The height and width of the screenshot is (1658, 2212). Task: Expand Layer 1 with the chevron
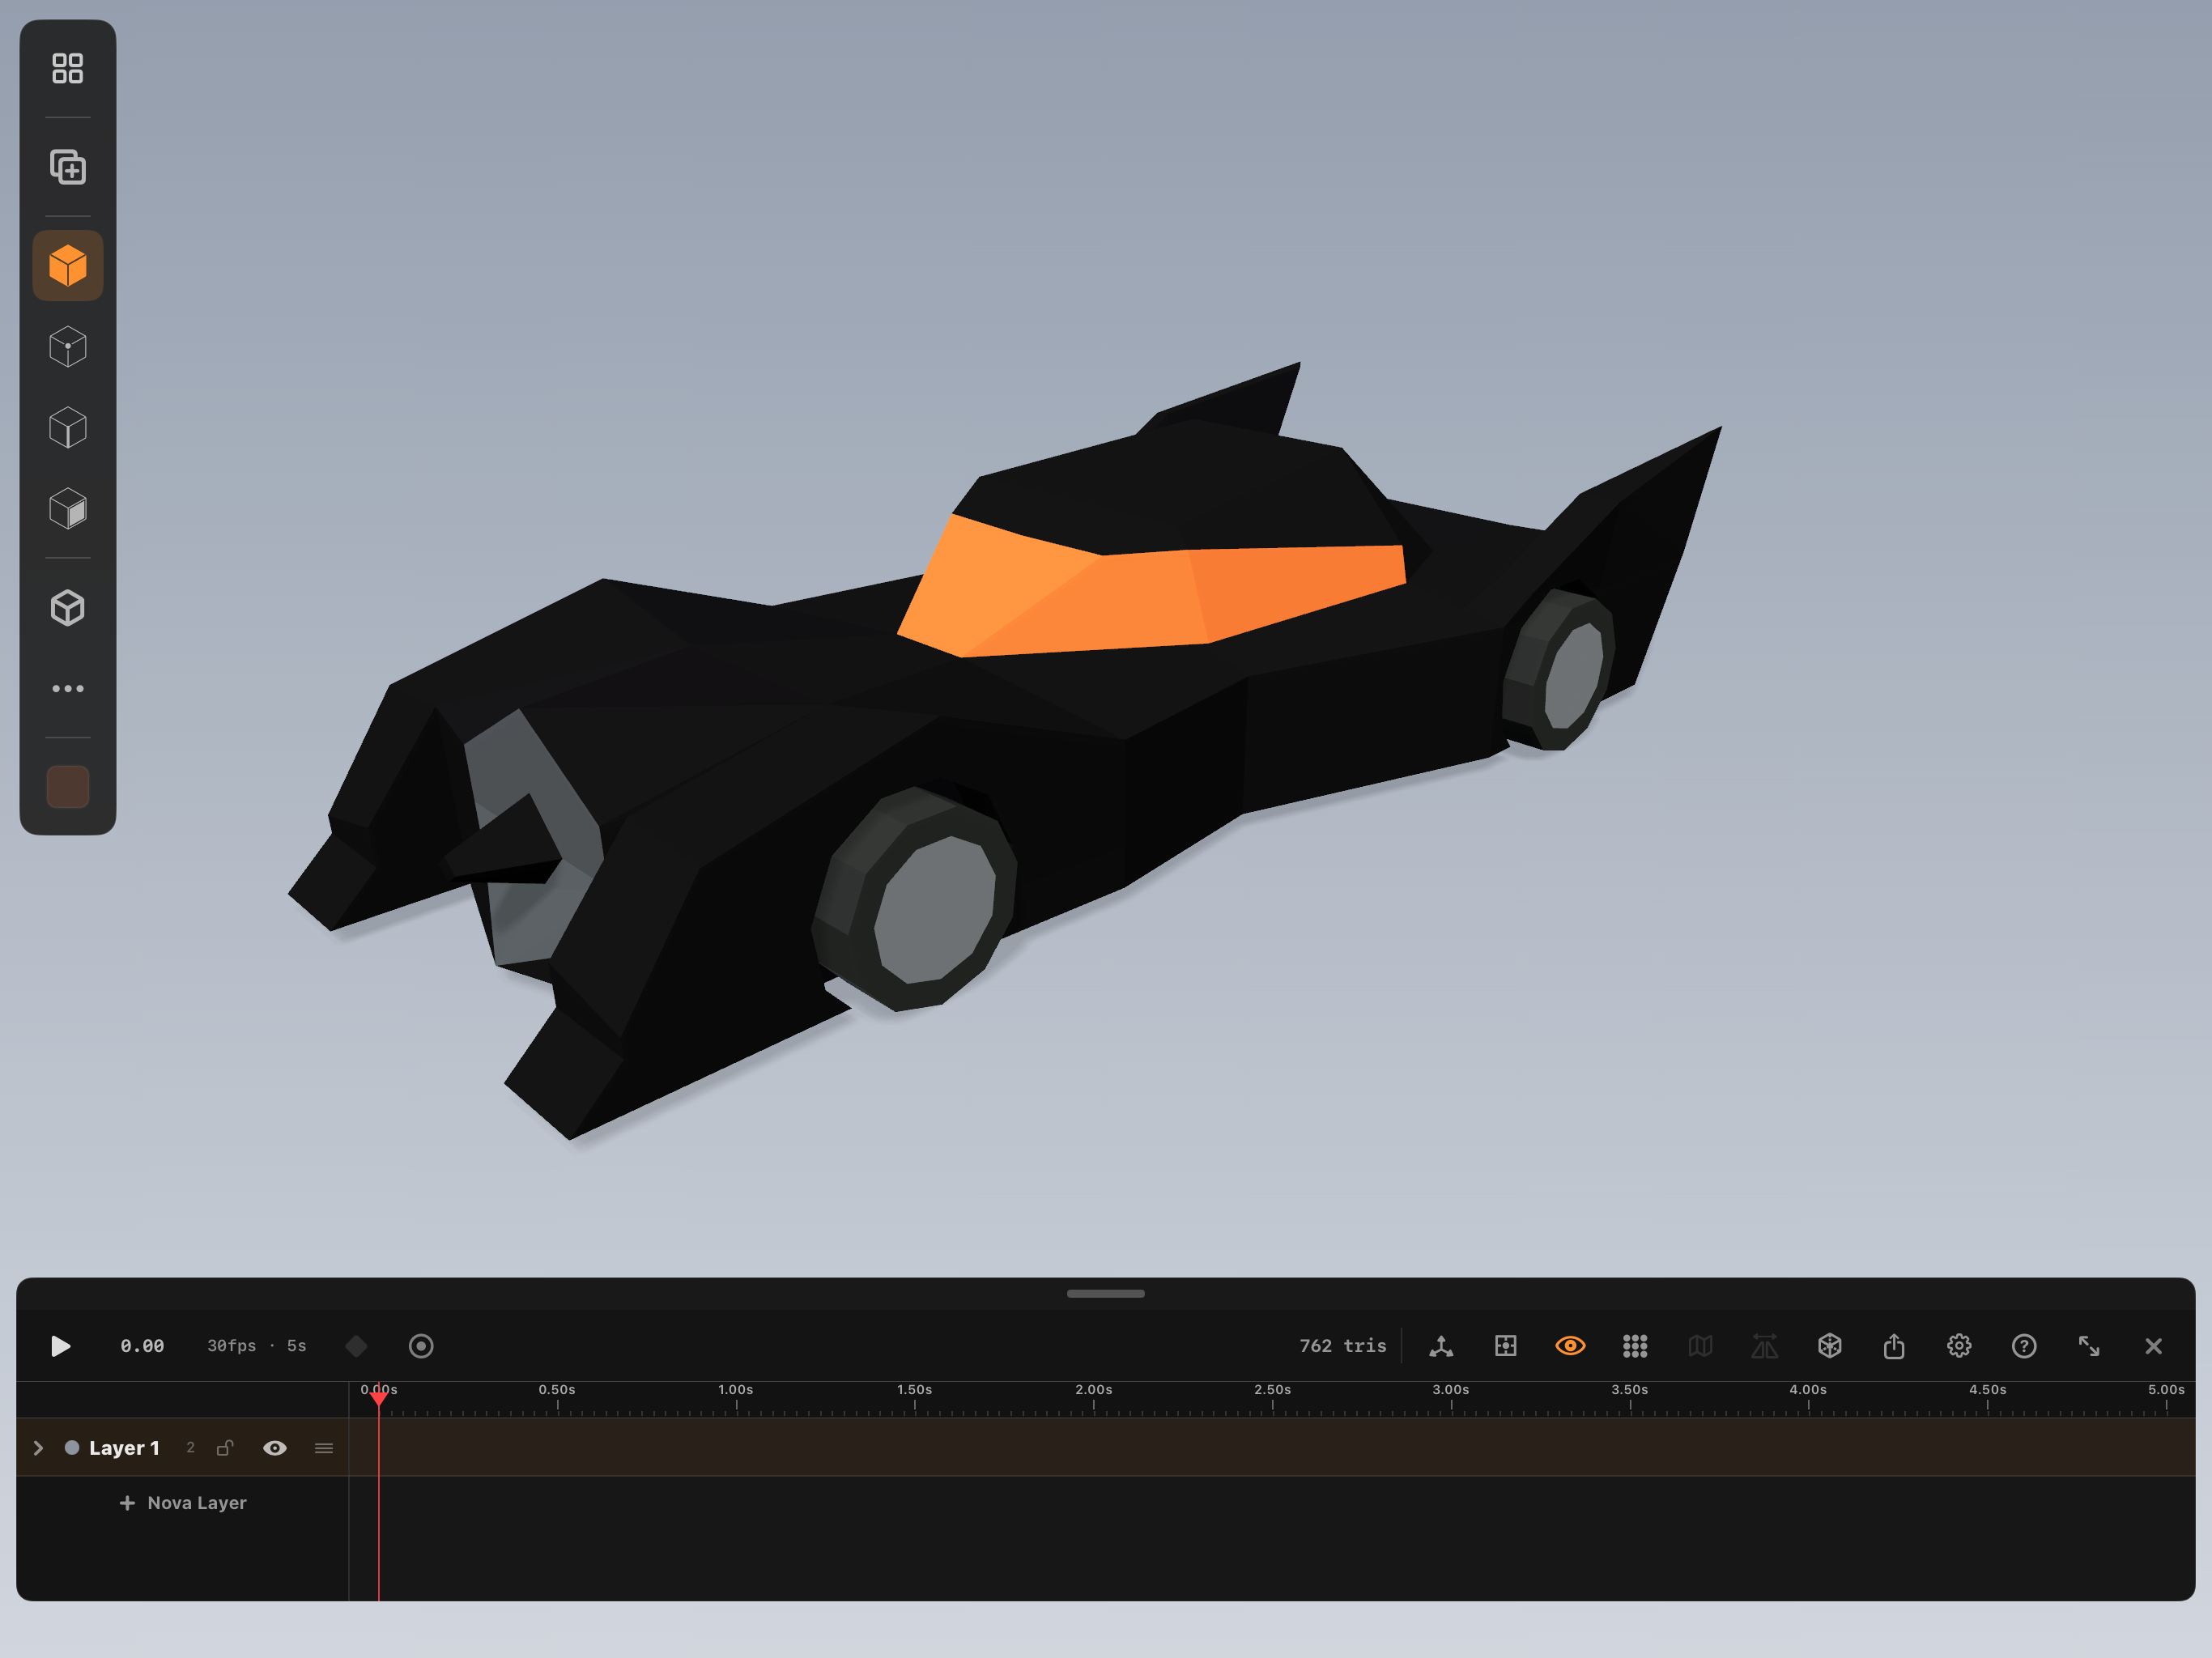point(38,1448)
